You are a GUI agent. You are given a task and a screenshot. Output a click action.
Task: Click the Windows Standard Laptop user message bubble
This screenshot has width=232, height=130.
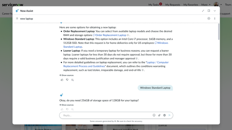point(155,88)
